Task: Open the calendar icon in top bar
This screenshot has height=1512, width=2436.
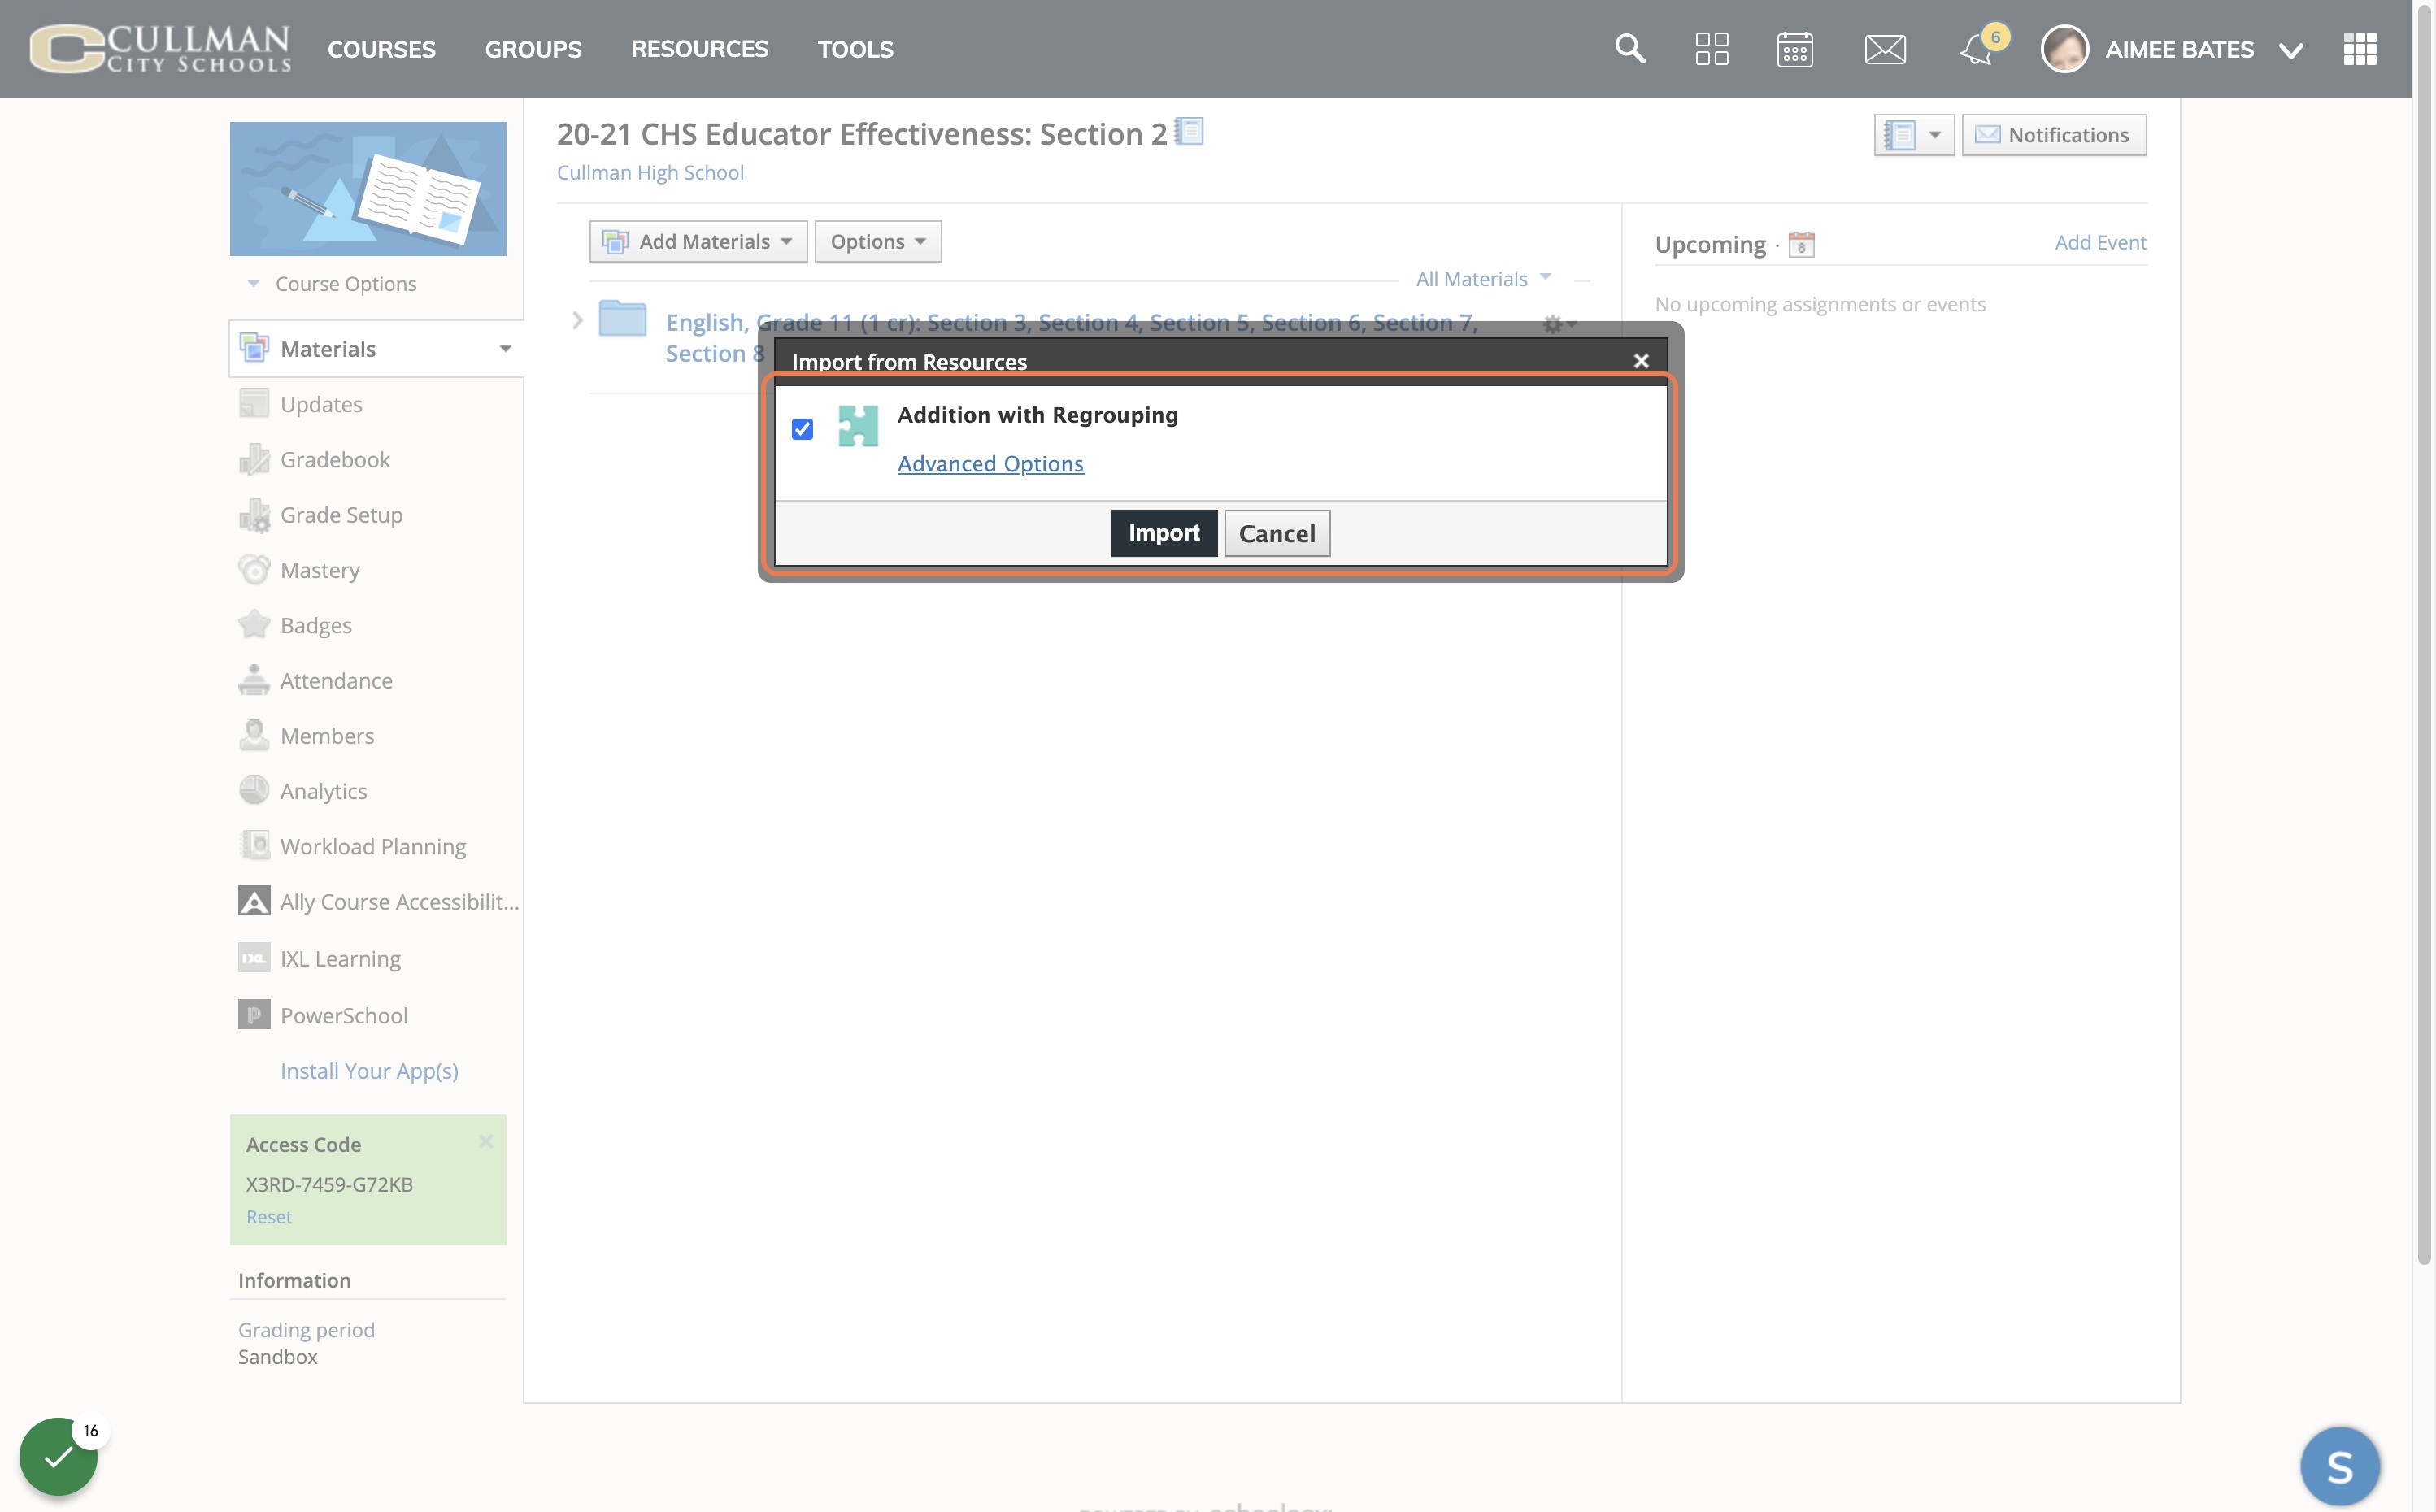Action: click(1795, 49)
